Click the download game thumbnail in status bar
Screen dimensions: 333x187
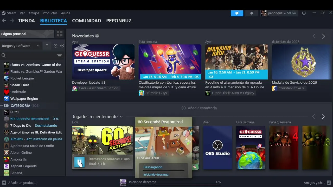(x=123, y=182)
